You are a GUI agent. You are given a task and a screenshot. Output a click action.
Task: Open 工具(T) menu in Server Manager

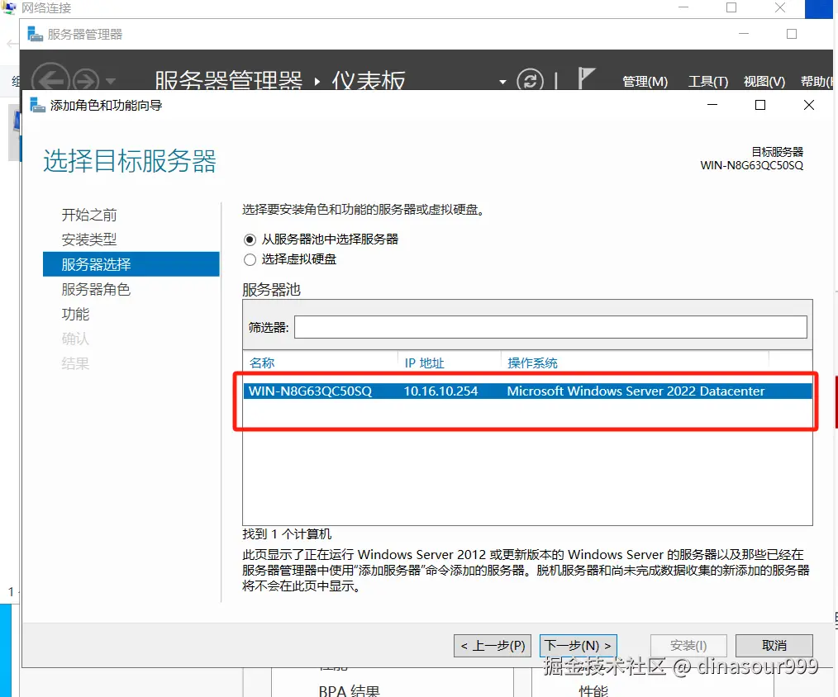[x=708, y=81]
